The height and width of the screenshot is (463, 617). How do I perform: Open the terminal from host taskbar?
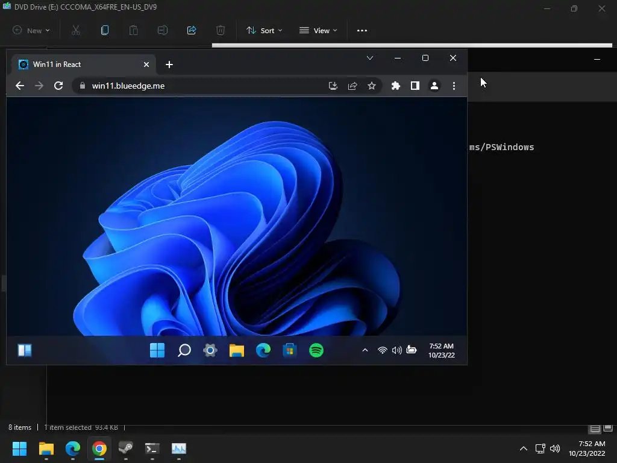(x=152, y=449)
